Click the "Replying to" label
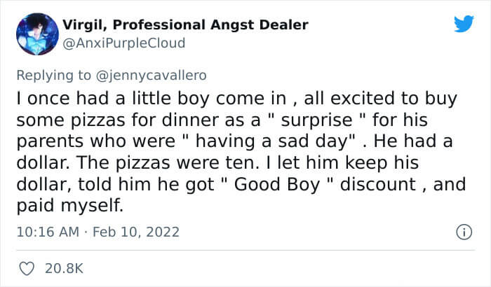 coord(53,76)
